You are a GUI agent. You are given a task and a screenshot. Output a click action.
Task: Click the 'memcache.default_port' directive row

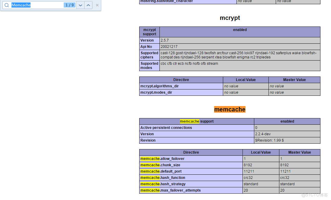(162, 171)
